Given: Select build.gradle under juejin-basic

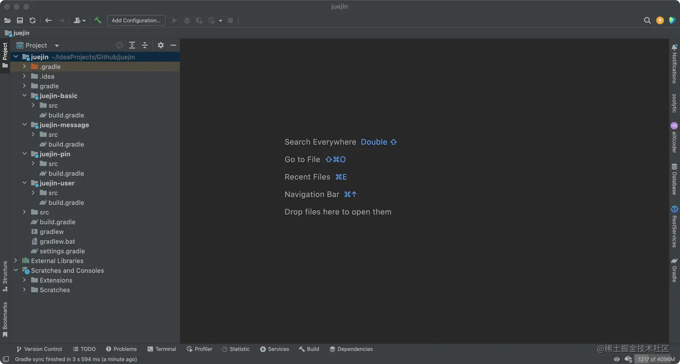Looking at the screenshot, I should 66,115.
